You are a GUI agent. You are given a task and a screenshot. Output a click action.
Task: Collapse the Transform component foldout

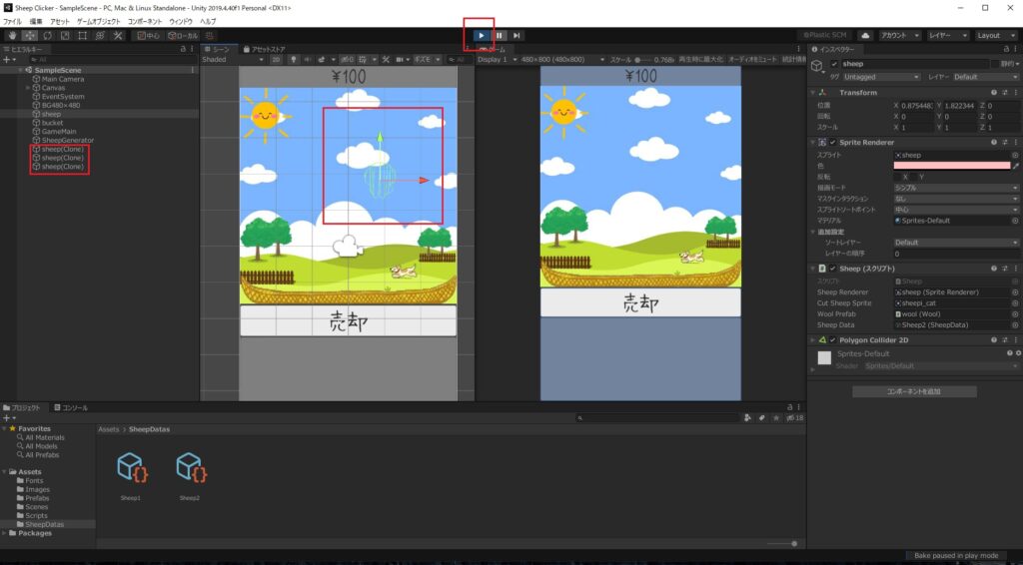pyautogui.click(x=812, y=93)
